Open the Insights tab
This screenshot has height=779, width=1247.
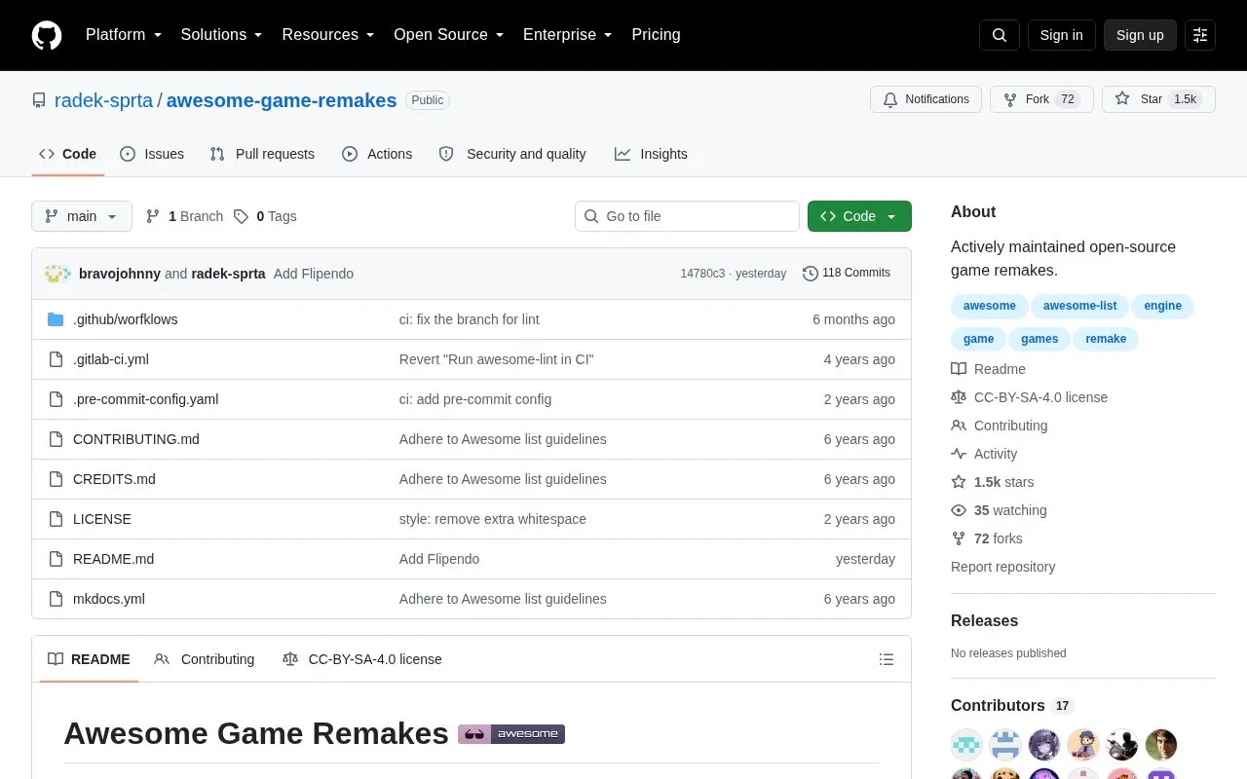[651, 154]
